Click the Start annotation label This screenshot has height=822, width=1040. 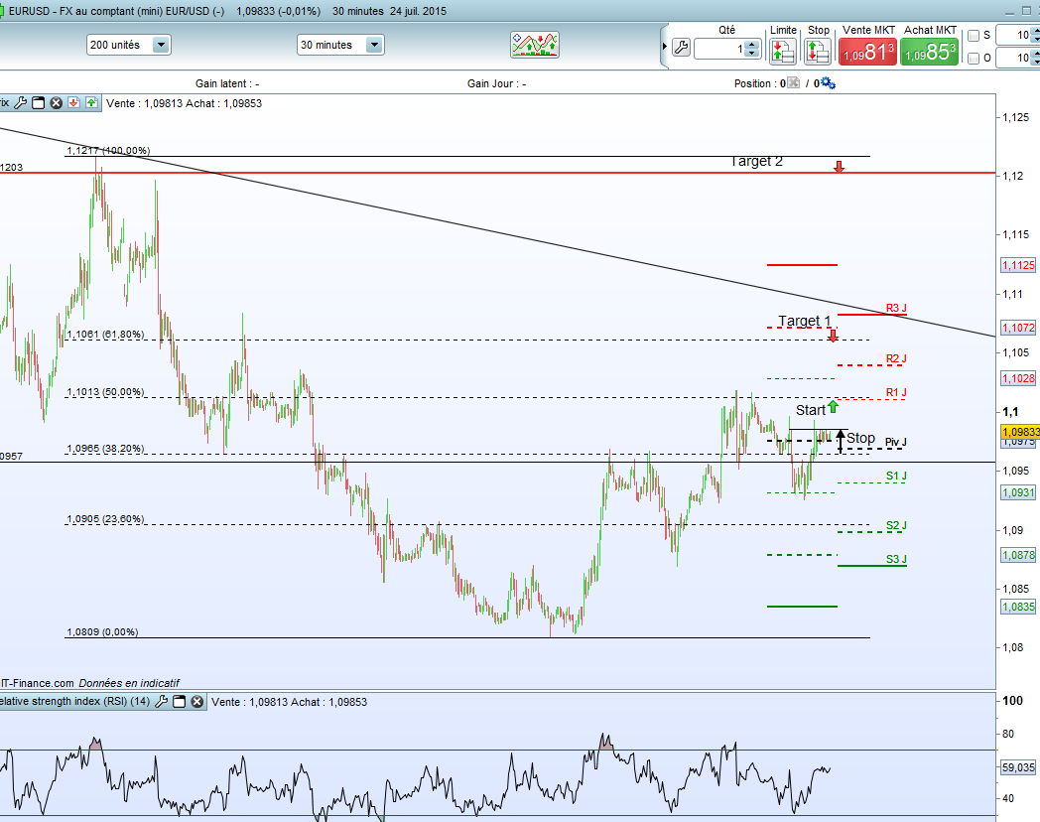[811, 410]
